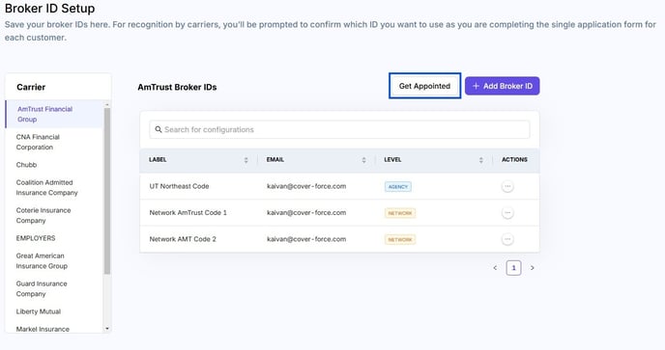This screenshot has width=665, height=350.
Task: Click the email in UT Northeast Code row
Action: (x=306, y=186)
